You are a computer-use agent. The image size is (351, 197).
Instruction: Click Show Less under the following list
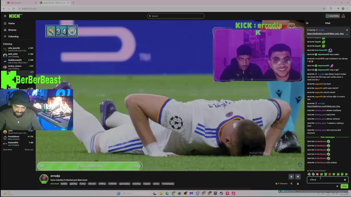[29, 150]
